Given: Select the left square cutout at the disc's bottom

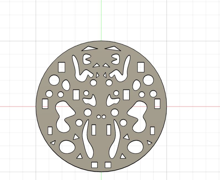Looking at the screenshot, I should pos(94,165).
